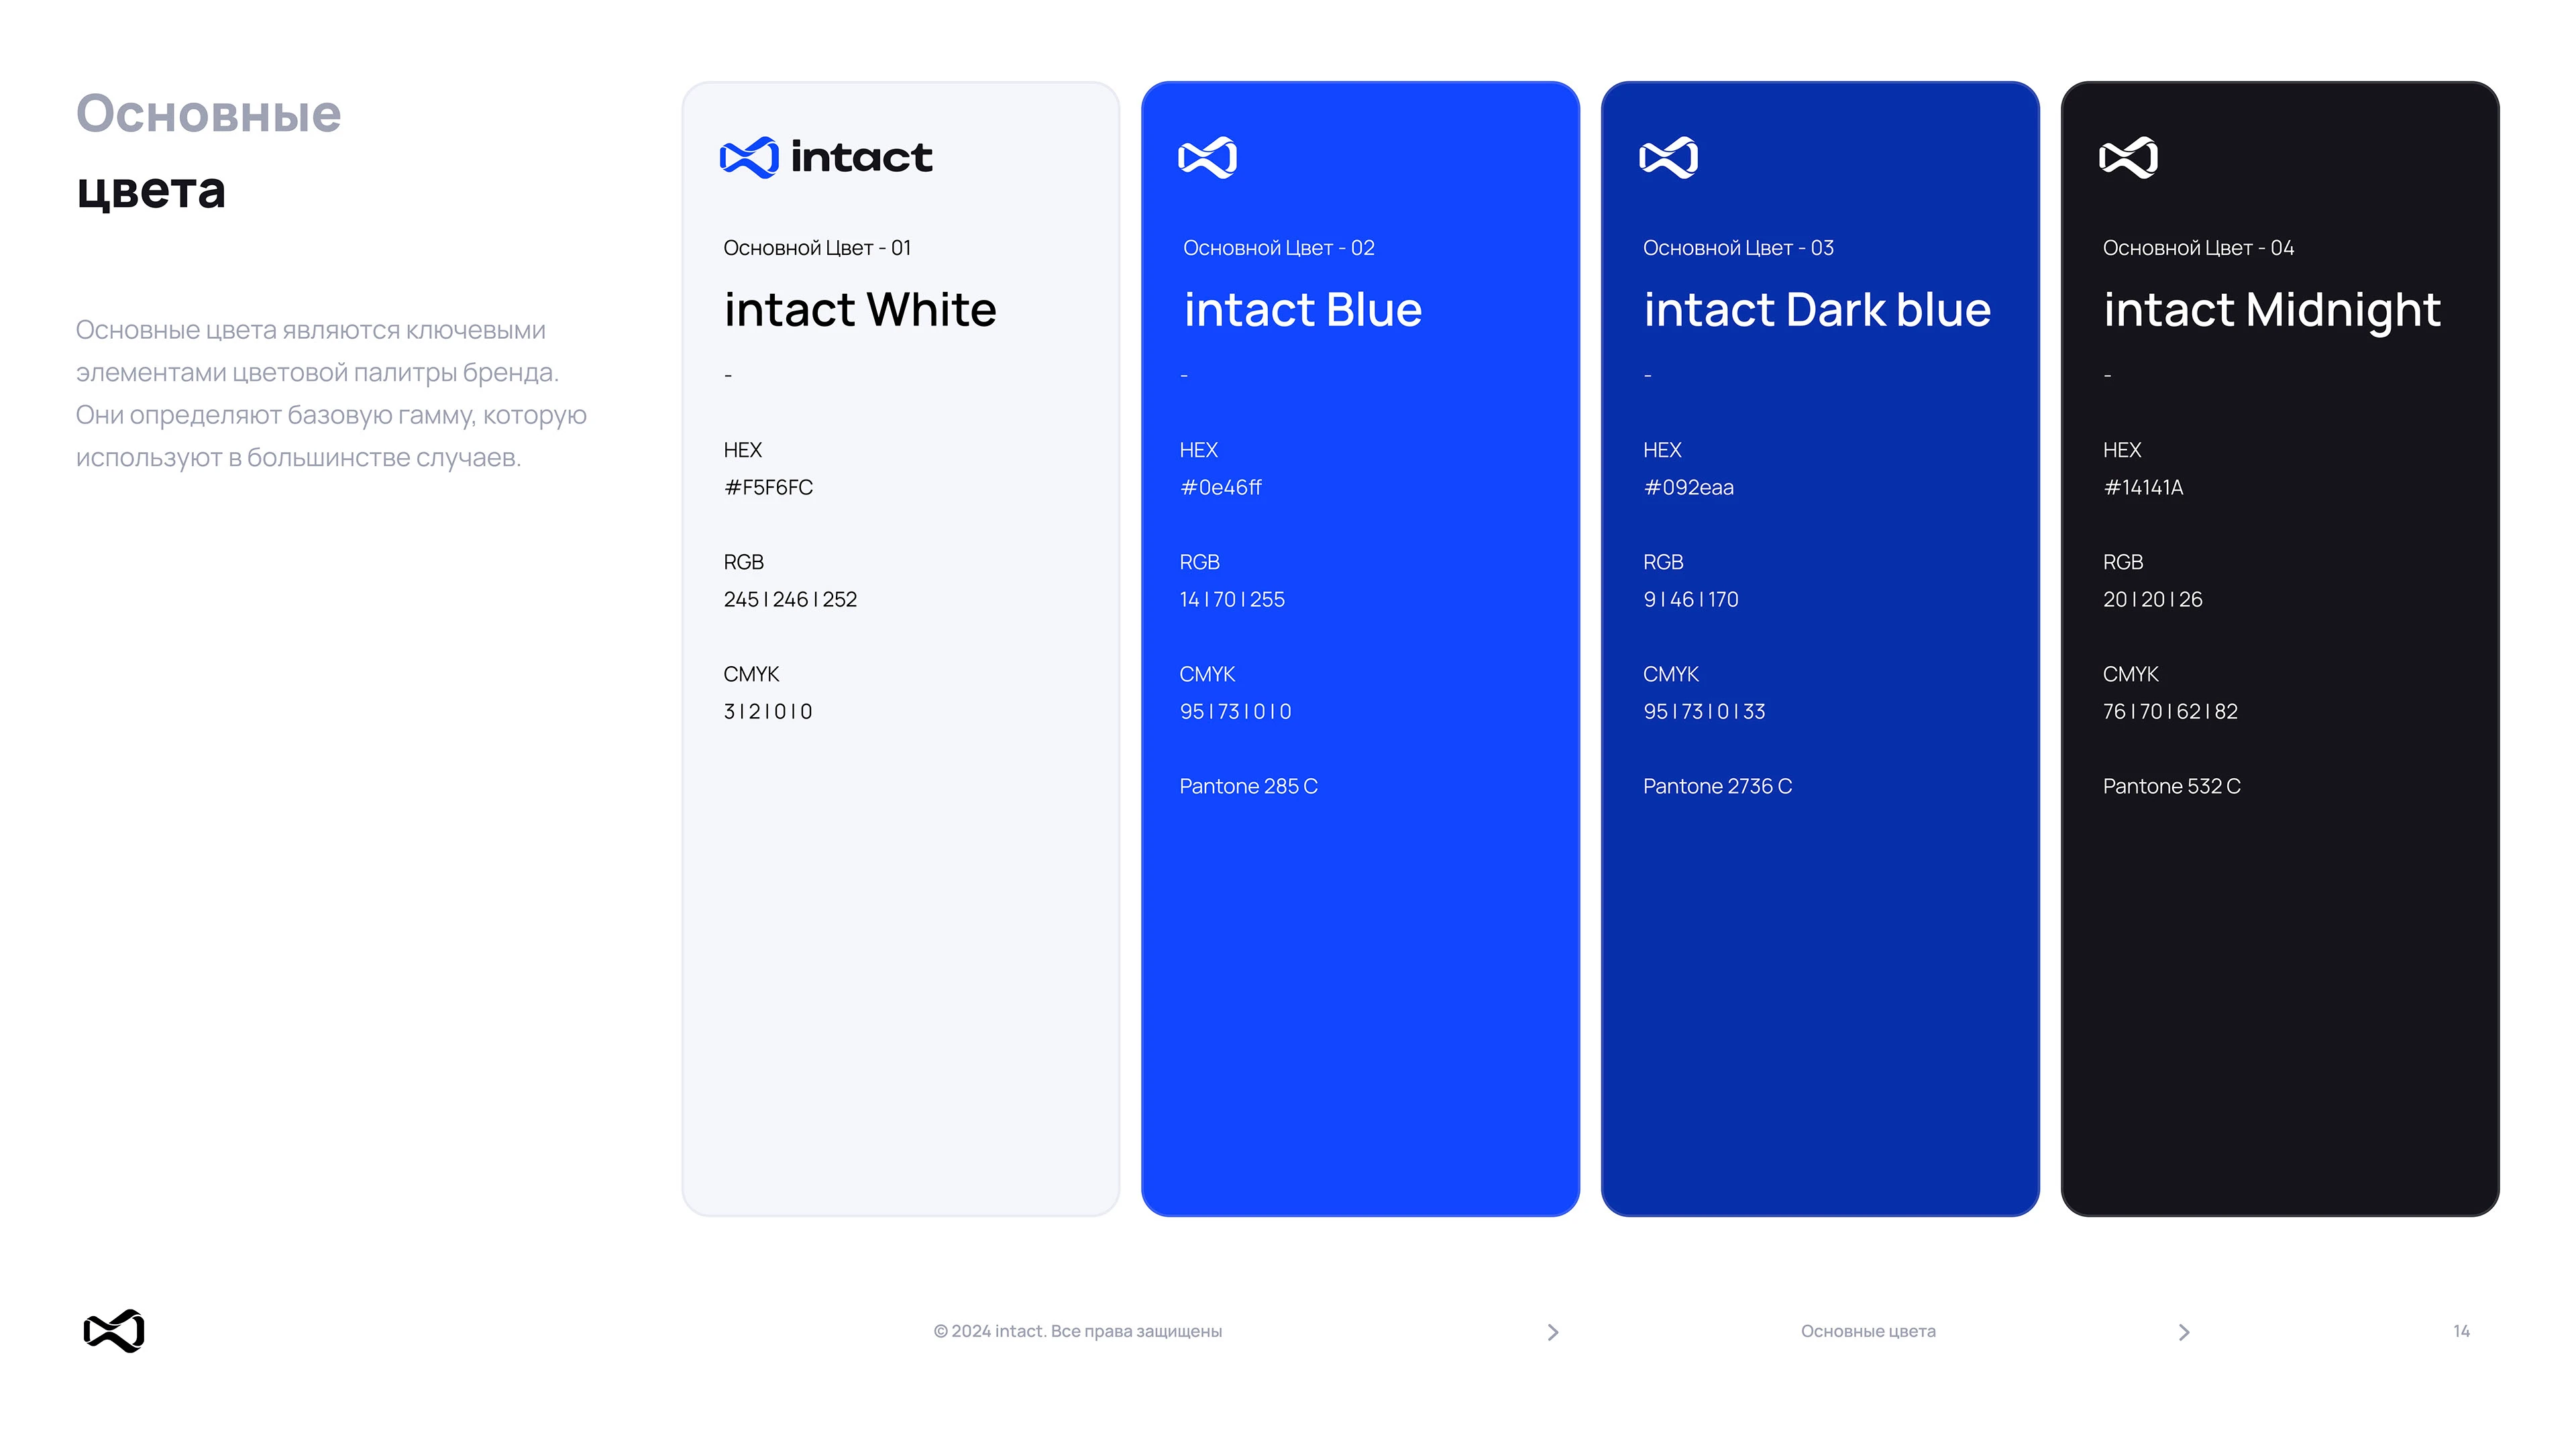
Task: Click the #F5F6FC HEX value
Action: [x=768, y=487]
